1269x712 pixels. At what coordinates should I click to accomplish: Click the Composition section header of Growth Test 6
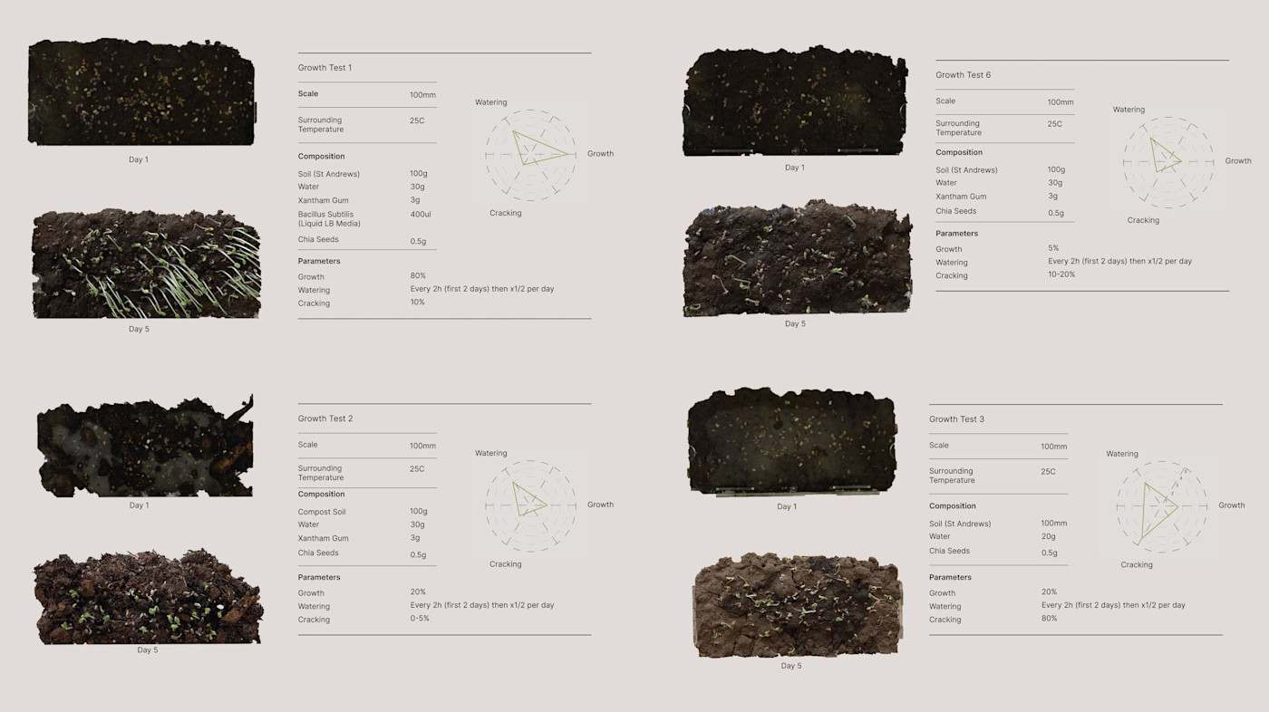tap(960, 151)
